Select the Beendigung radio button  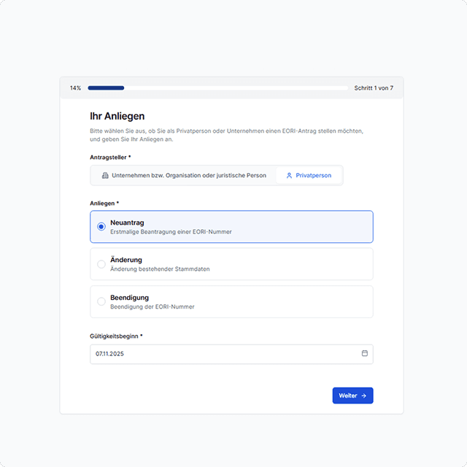click(101, 301)
